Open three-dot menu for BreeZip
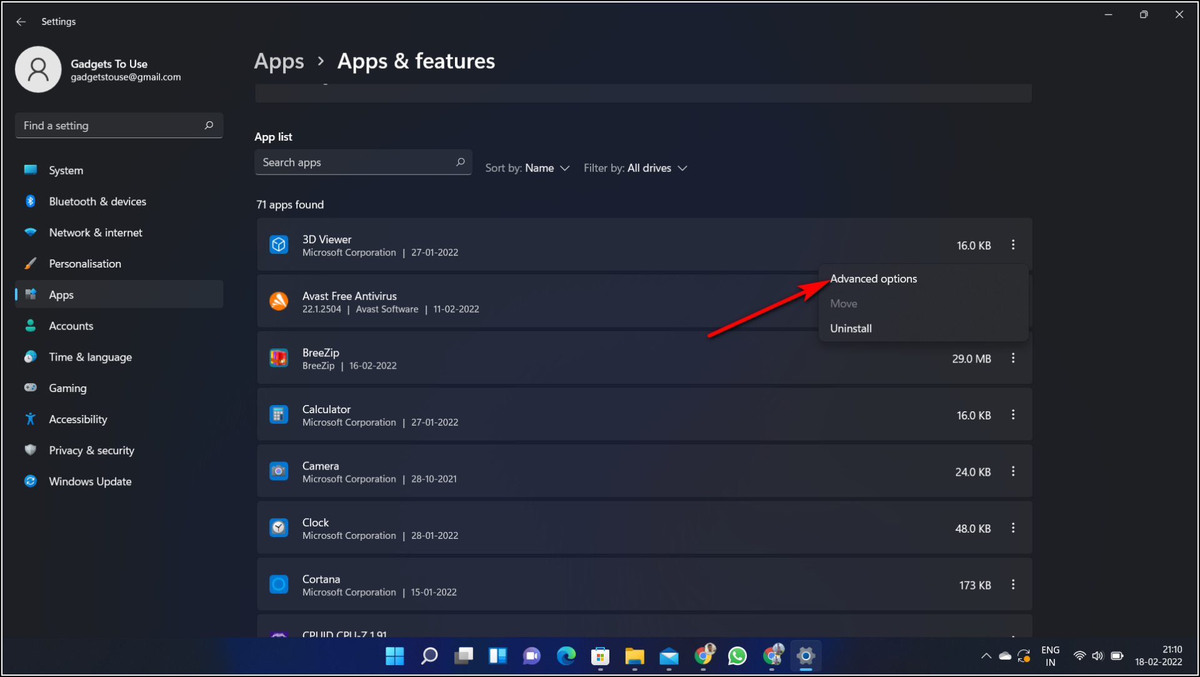This screenshot has height=677, width=1200. [1013, 358]
